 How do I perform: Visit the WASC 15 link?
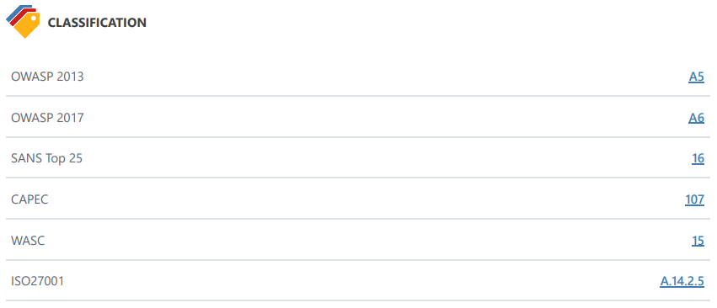point(698,241)
